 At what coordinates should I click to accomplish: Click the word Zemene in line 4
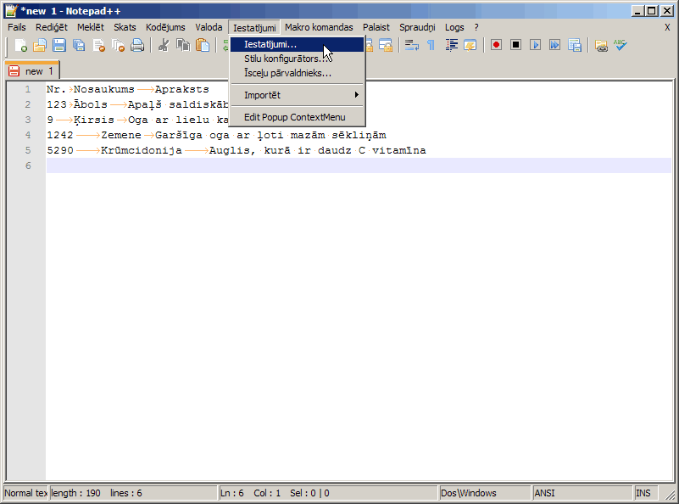(121, 135)
